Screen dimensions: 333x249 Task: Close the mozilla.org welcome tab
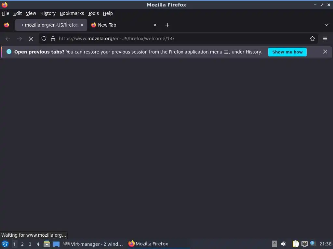pyautogui.click(x=82, y=25)
